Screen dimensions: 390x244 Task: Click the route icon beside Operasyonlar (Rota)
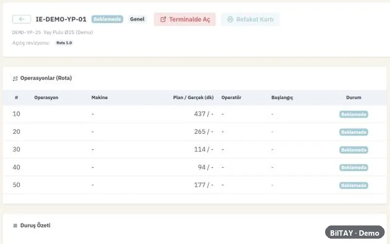[x=15, y=79]
